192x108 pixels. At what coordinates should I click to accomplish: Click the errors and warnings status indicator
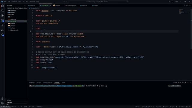(31, 107)
